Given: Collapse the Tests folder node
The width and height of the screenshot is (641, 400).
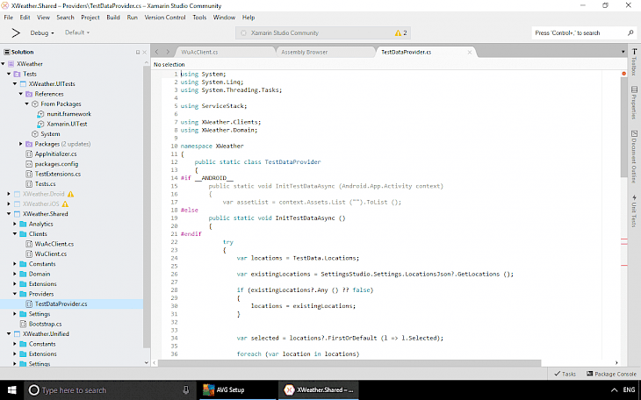Looking at the screenshot, I should click(x=9, y=74).
